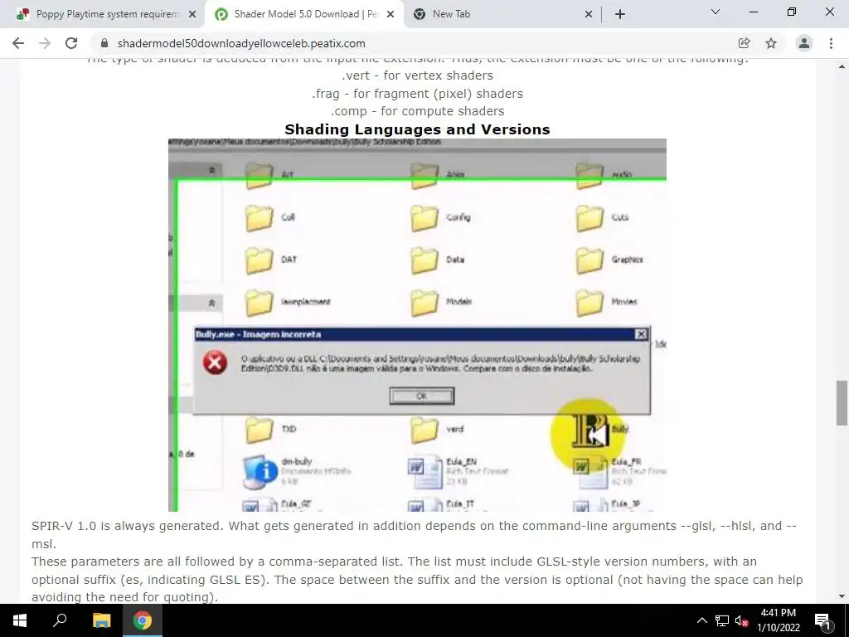The width and height of the screenshot is (849, 637).
Task: Click the '.frag - for fragment (pixel) shaders' line
Action: [x=417, y=93]
